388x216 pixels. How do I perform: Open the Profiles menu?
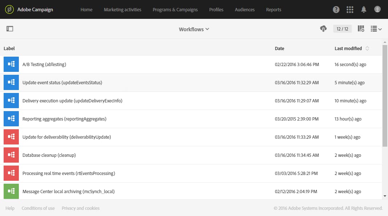click(216, 9)
